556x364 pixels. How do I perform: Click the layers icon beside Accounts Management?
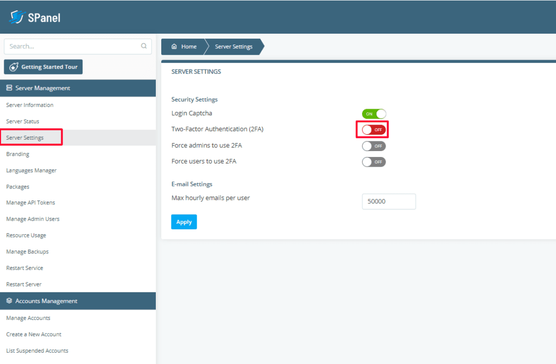(9, 300)
